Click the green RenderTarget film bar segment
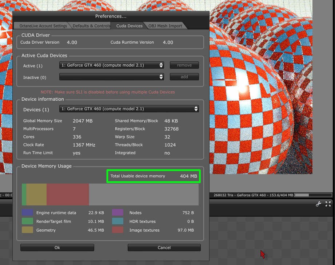Image resolution: width=335 pixels, height=265 pixels. click(x=24, y=194)
